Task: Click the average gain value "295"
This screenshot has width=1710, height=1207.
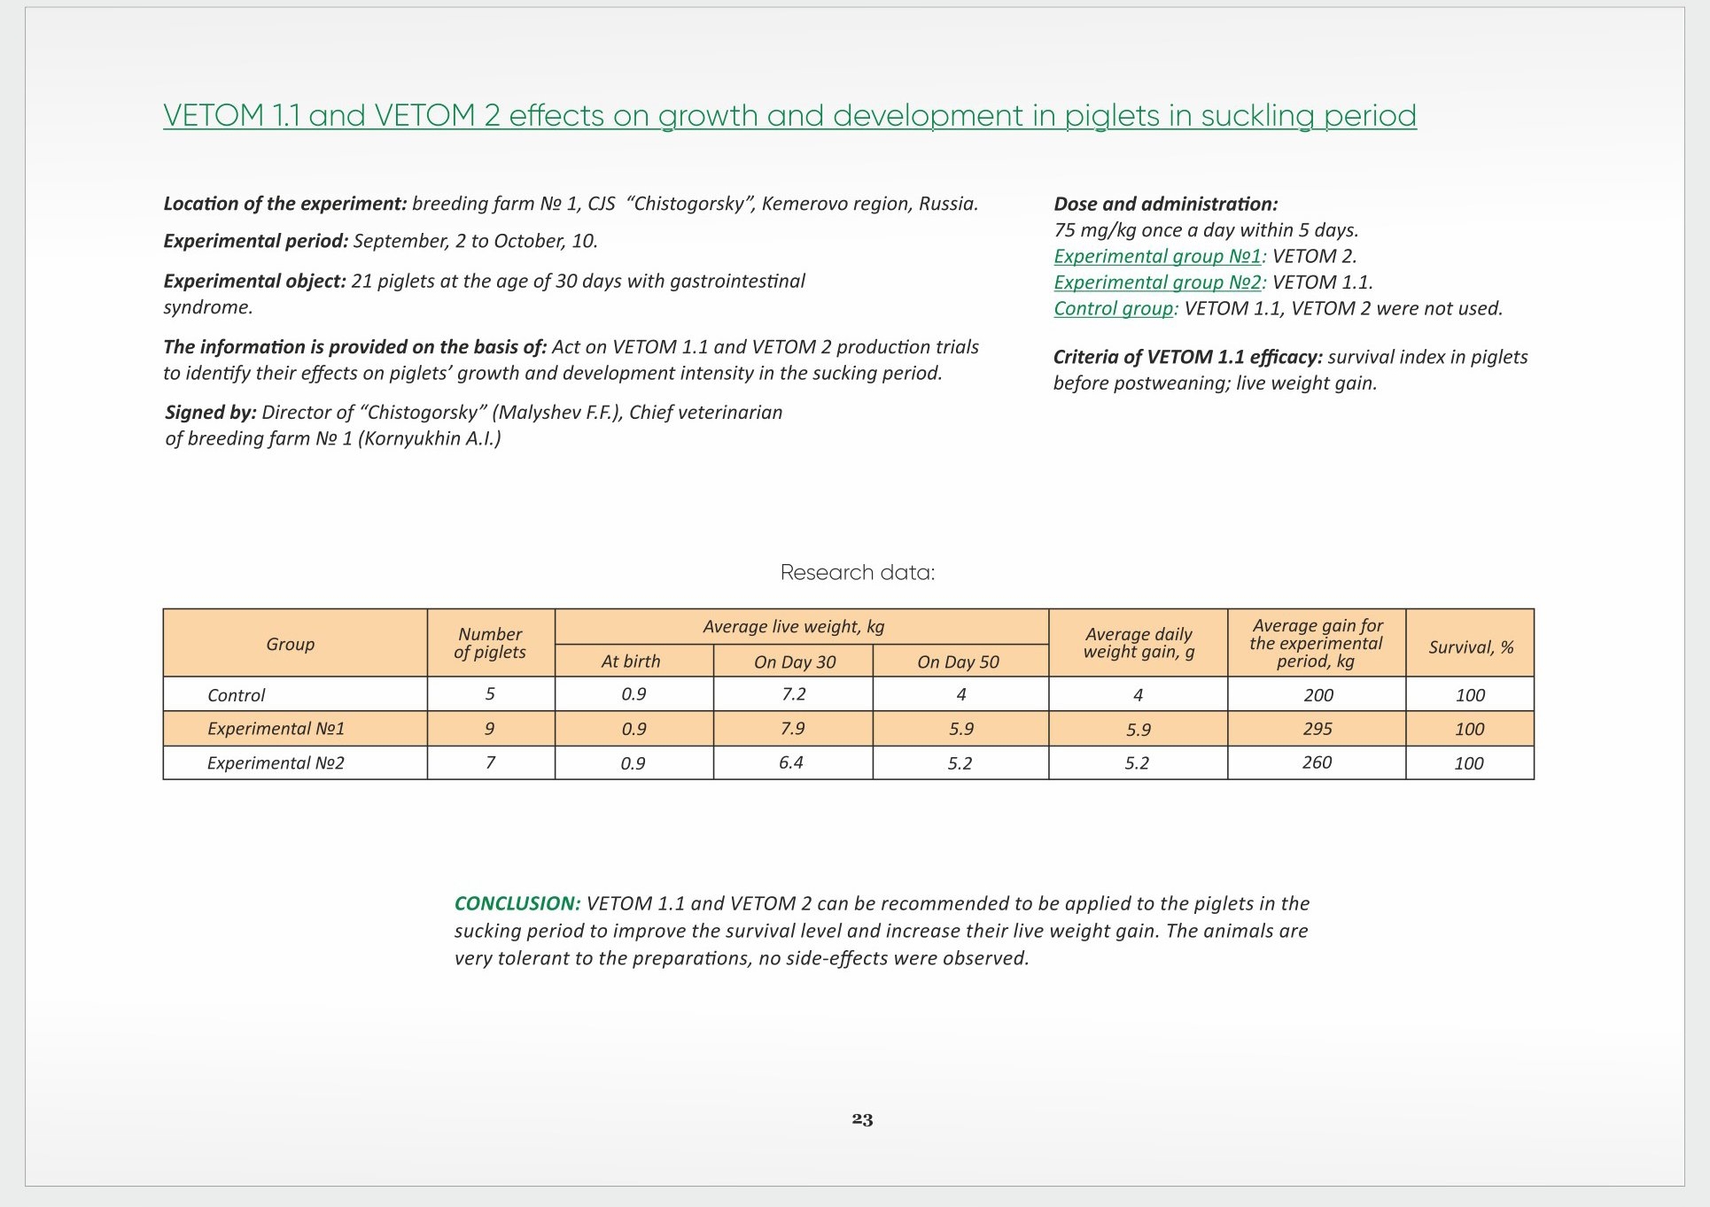Action: 1317,729
